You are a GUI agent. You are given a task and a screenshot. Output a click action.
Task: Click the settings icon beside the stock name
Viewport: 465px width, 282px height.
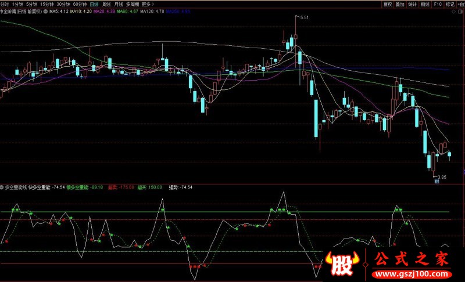pyautogui.click(x=46, y=11)
